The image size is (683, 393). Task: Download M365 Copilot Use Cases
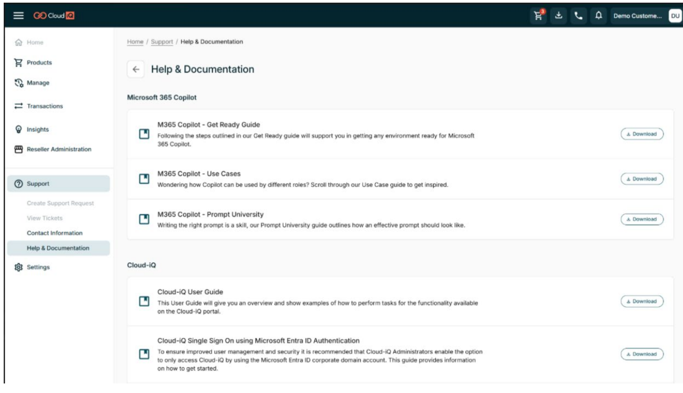tap(642, 179)
